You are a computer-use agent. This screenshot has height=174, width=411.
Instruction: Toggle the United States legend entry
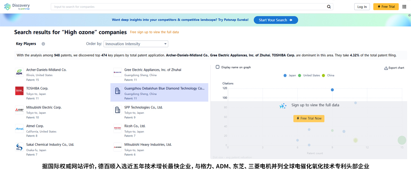[x=309, y=76]
